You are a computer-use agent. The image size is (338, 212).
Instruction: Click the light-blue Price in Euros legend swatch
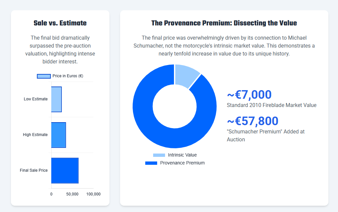click(44, 76)
